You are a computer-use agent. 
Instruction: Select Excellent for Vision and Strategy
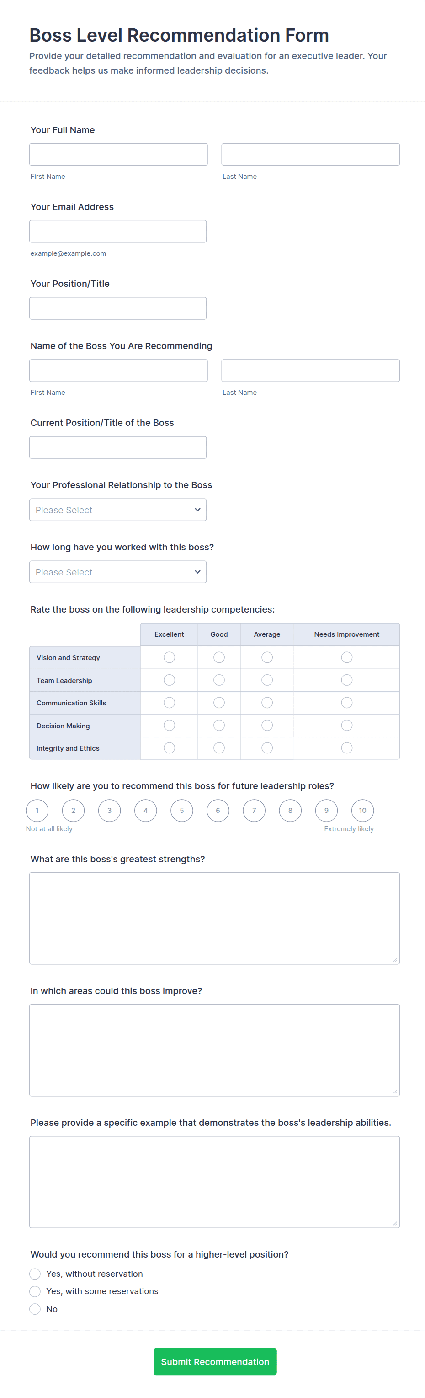(169, 657)
